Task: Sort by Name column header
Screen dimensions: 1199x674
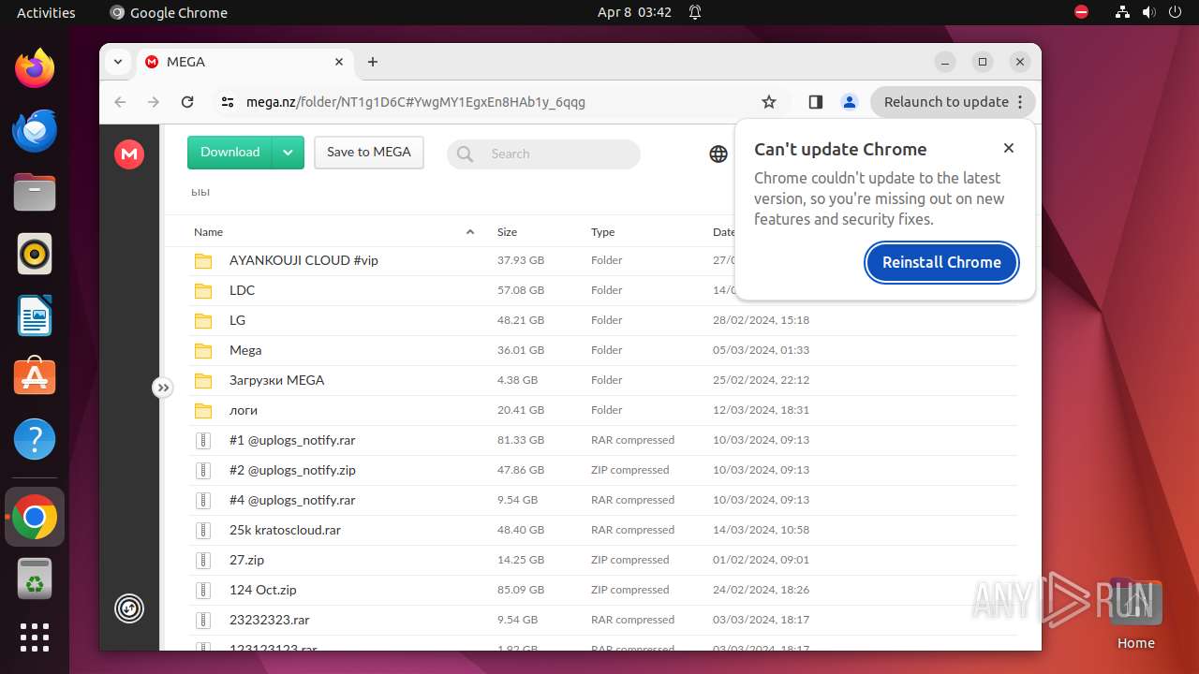Action: (208, 232)
